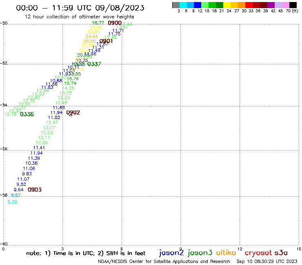Select the track time marker 0902
This screenshot has height=265, width=302.
click(x=73, y=113)
